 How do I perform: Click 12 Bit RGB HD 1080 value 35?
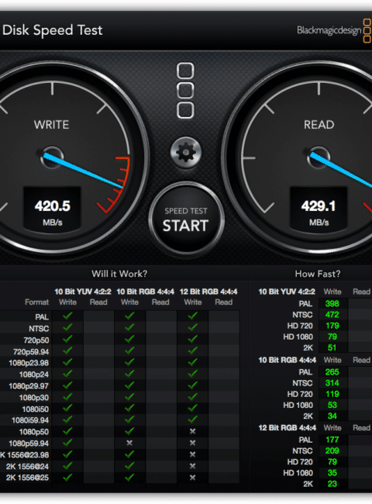pyautogui.click(x=332, y=473)
